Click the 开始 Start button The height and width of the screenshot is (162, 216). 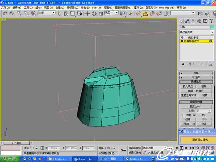click(x=10, y=159)
